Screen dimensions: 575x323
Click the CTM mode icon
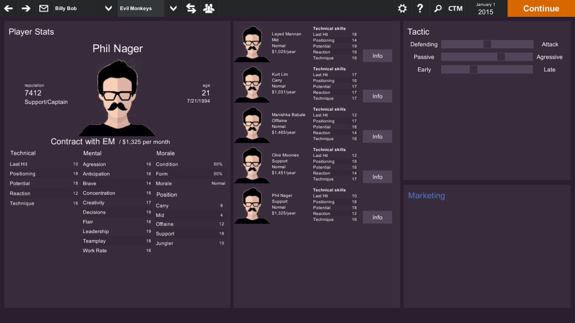(455, 8)
